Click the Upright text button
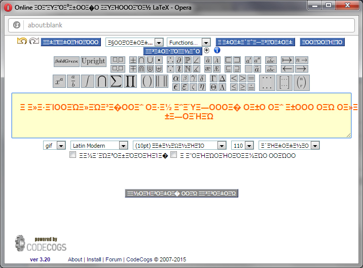 click(94, 61)
